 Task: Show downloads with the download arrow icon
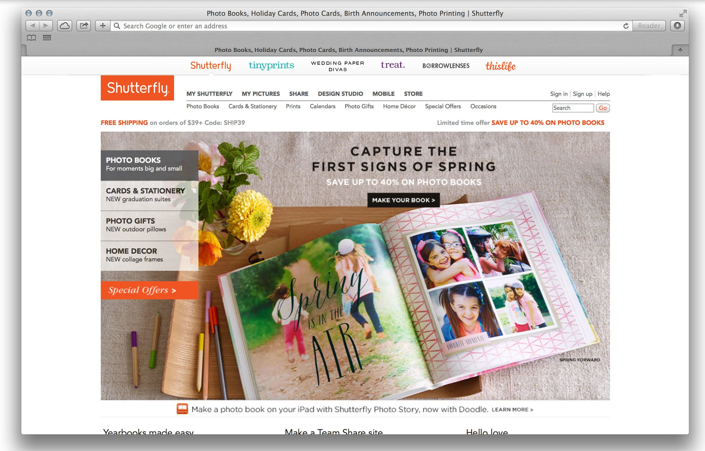coord(677,26)
